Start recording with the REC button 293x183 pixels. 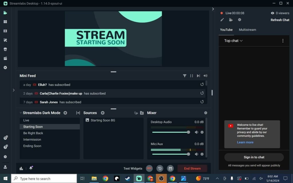click(x=149, y=168)
